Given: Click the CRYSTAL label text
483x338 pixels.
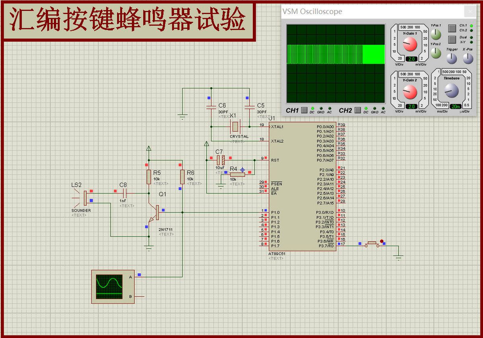Looking at the screenshot, I should pyautogui.click(x=239, y=137).
